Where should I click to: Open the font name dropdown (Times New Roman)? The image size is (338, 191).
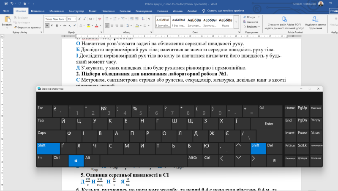click(x=65, y=19)
